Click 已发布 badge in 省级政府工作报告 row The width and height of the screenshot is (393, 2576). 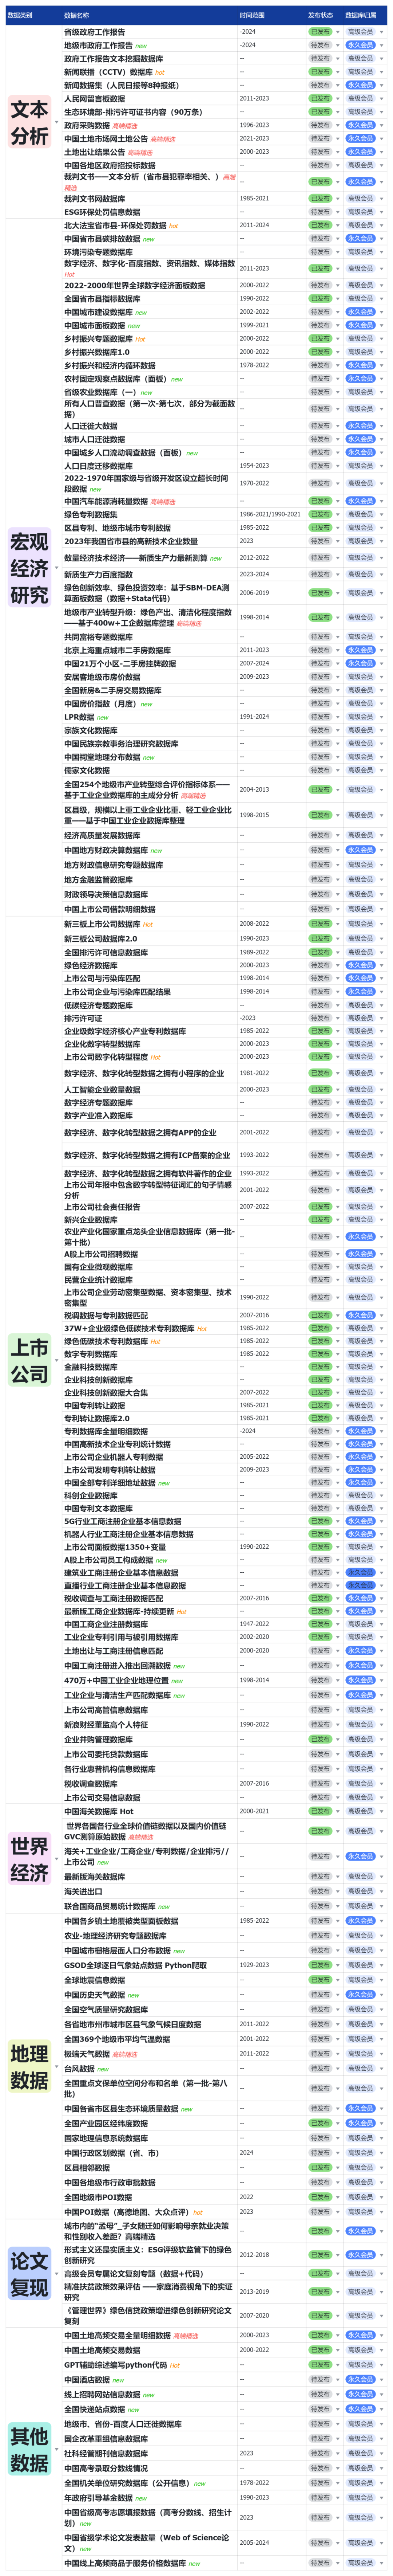pyautogui.click(x=320, y=32)
